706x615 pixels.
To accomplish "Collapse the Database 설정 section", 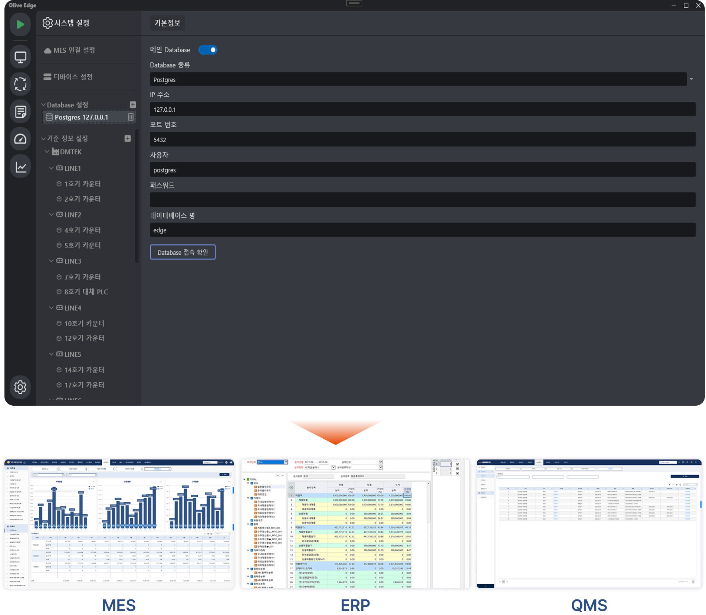I will coord(43,105).
